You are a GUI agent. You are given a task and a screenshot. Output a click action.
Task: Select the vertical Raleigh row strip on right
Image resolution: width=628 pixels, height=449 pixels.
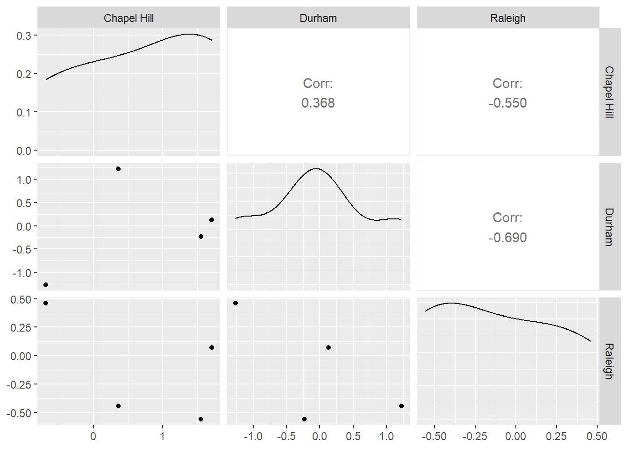pos(609,361)
